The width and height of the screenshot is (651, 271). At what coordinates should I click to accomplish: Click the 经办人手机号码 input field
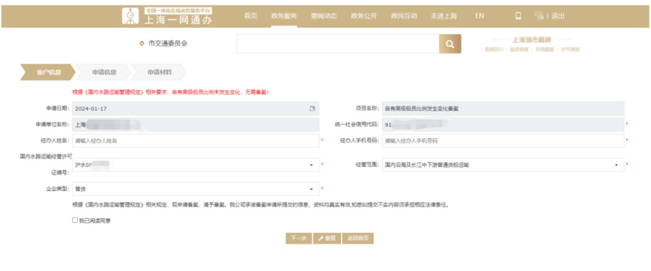[x=503, y=141]
